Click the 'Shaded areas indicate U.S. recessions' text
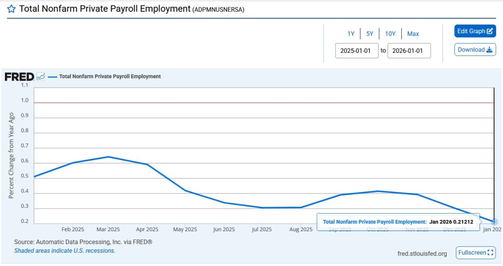Viewport: 503px width, 266px height. click(64, 250)
